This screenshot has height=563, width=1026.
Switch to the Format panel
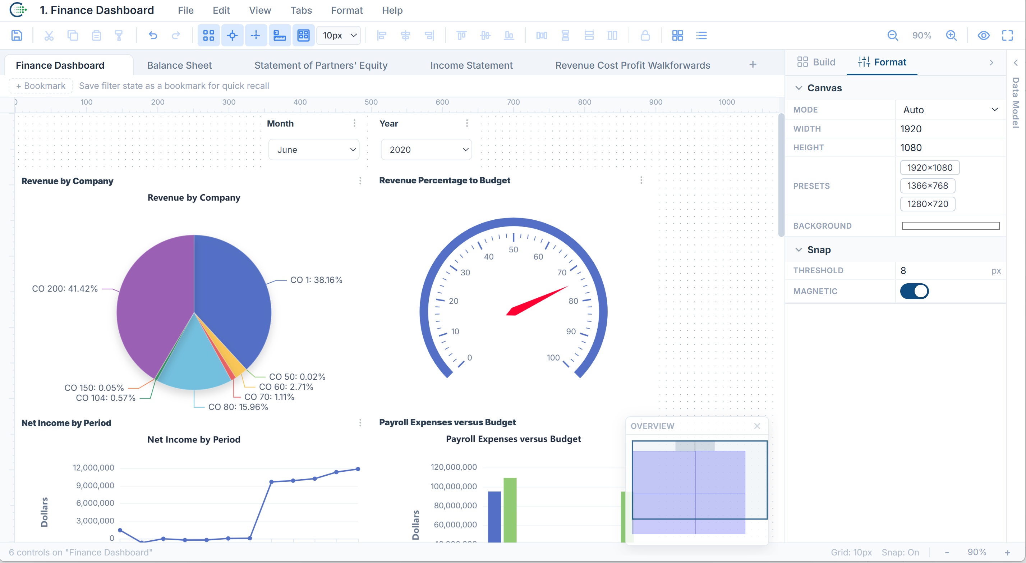[882, 62]
